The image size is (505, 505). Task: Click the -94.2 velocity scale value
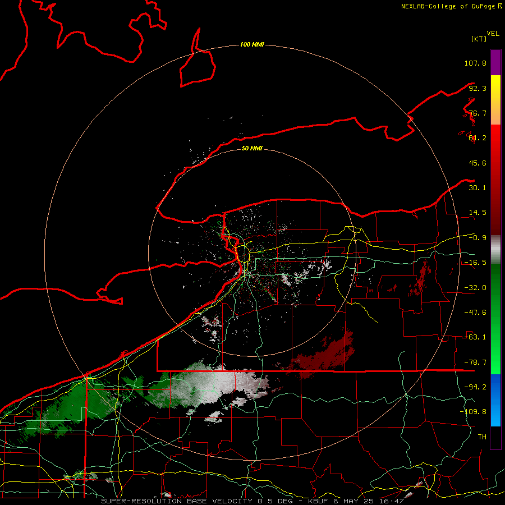pos(475,387)
